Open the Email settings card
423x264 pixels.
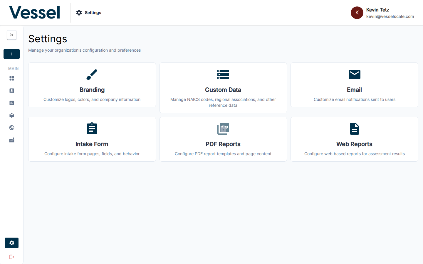click(x=354, y=85)
